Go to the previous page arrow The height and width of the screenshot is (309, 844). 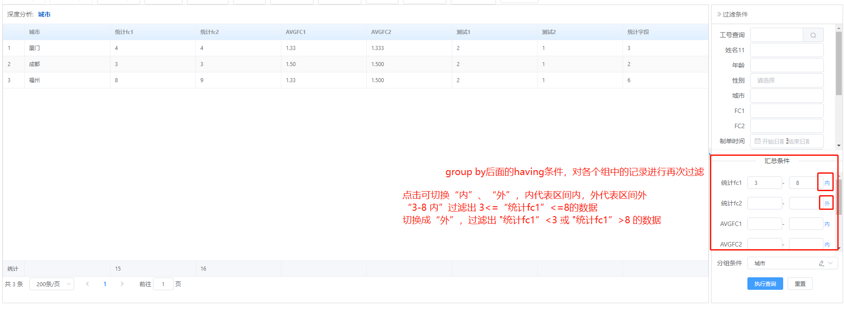point(88,284)
